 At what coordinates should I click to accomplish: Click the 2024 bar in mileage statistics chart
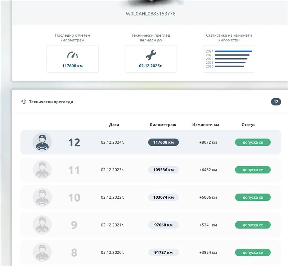tap(233, 51)
